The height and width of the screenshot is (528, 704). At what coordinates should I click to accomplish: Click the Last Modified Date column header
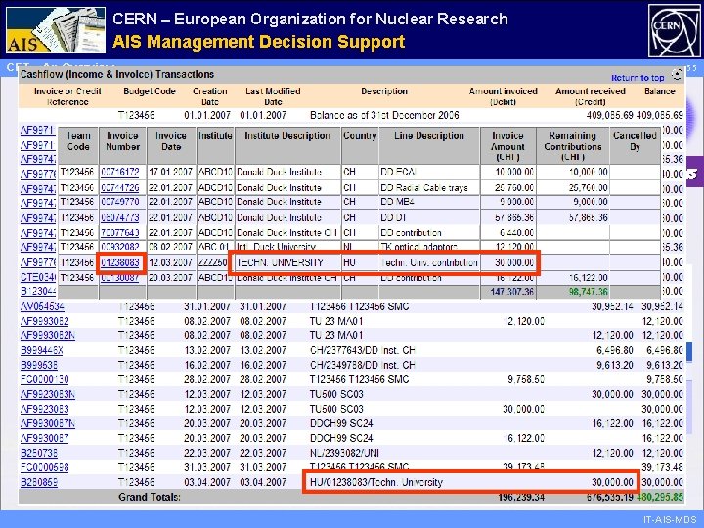click(273, 96)
